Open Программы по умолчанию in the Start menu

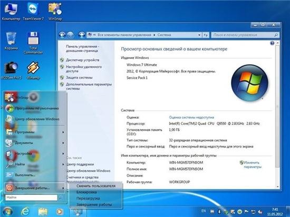(x=34, y=108)
